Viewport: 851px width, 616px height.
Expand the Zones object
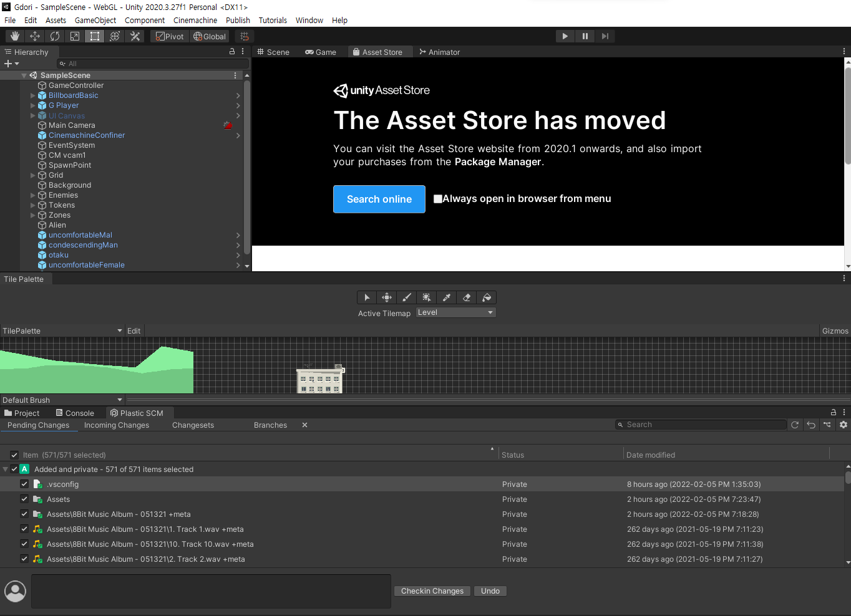click(33, 215)
